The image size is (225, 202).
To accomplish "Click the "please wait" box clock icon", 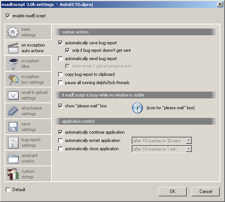I will tap(137, 108).
